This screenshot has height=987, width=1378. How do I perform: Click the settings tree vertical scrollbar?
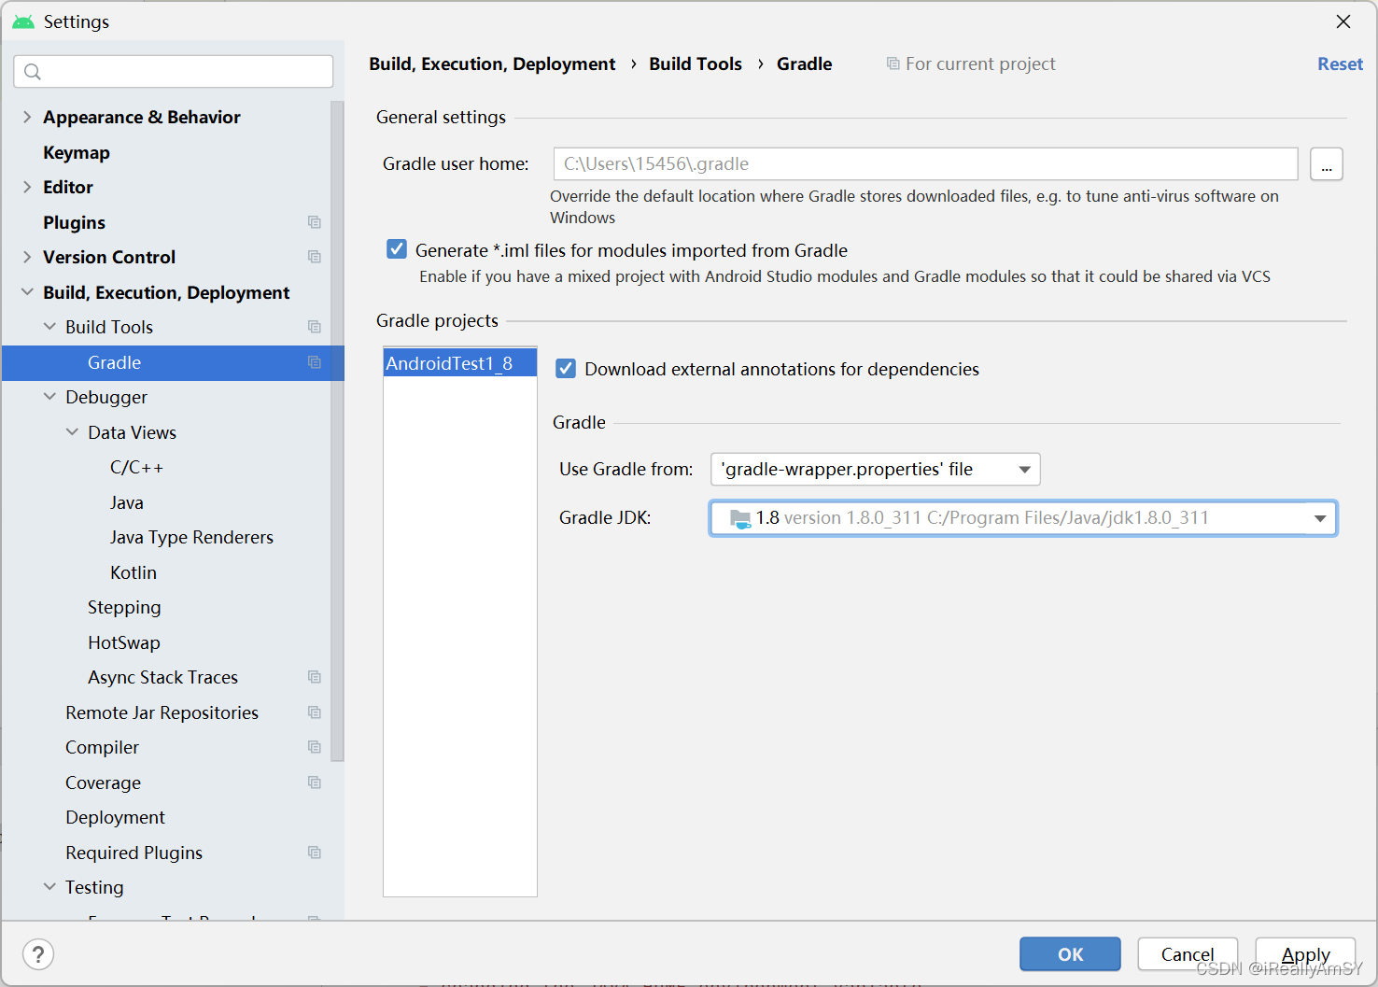coord(337,431)
